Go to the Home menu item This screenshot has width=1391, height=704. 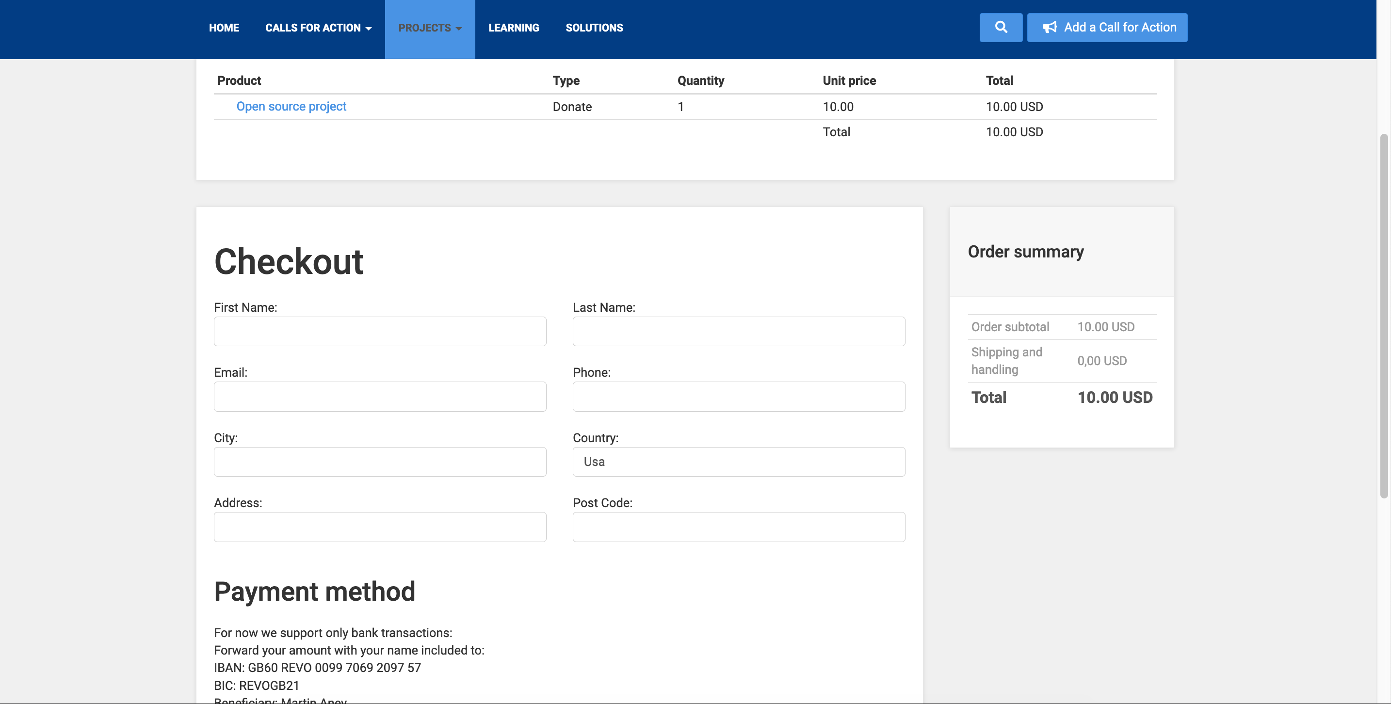click(224, 28)
